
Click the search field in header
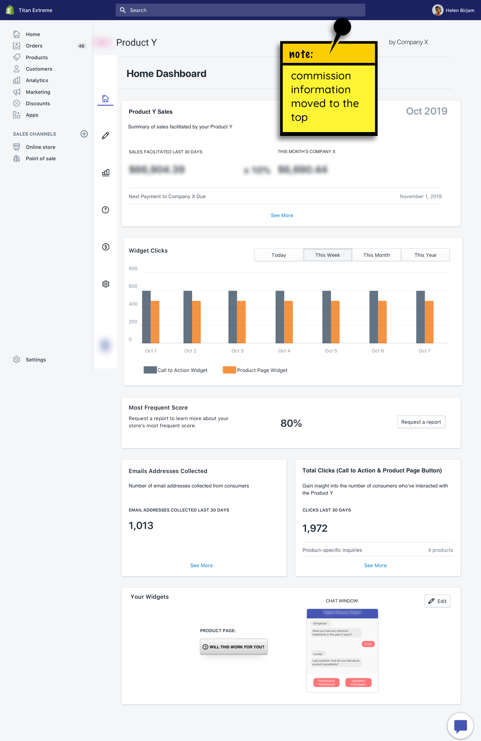[240, 10]
